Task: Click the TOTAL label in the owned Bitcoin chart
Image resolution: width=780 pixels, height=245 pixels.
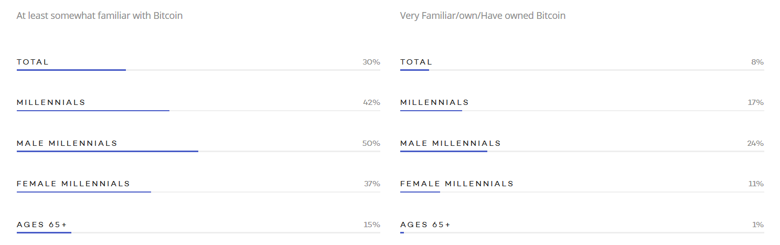Action: tap(416, 62)
